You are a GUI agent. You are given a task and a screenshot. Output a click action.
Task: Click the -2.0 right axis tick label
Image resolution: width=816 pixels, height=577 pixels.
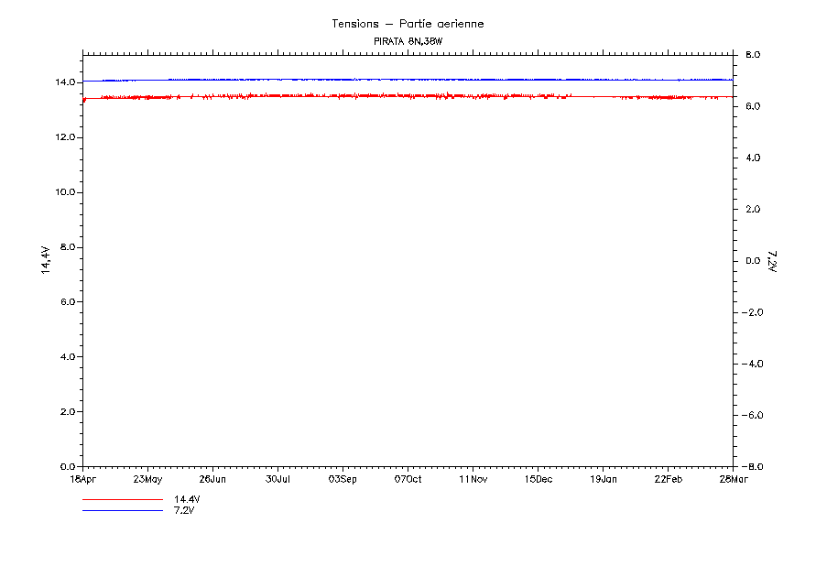(x=753, y=312)
